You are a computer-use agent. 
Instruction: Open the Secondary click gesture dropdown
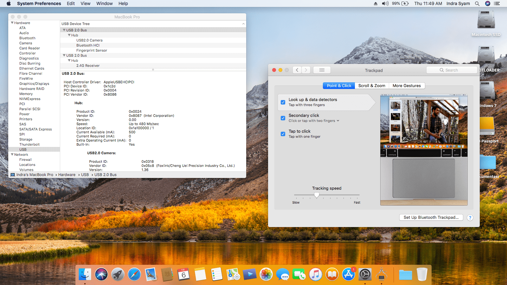tap(314, 121)
